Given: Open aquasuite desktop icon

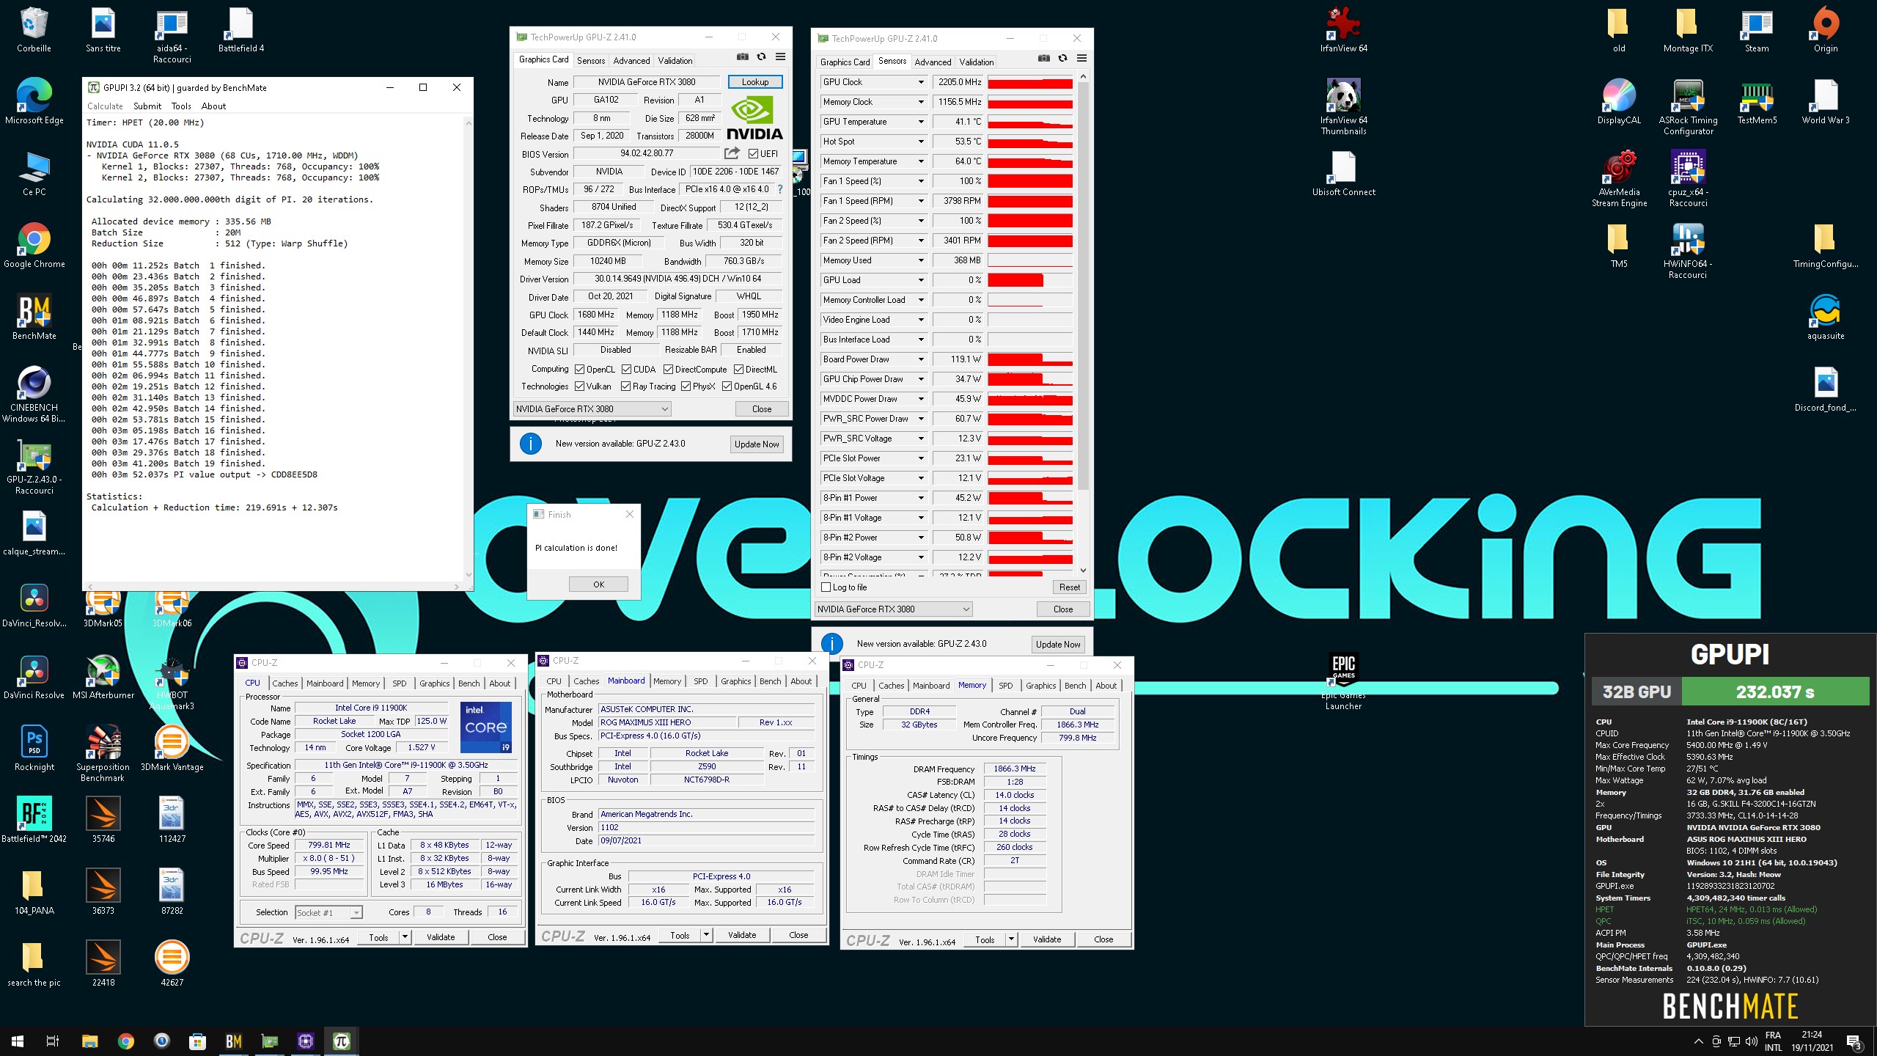Looking at the screenshot, I should (1826, 318).
